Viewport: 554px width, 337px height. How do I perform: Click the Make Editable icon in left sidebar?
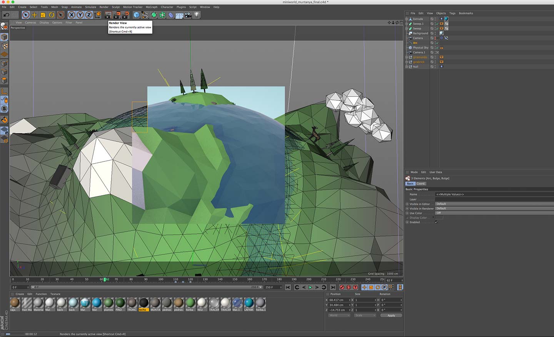[x=4, y=26]
